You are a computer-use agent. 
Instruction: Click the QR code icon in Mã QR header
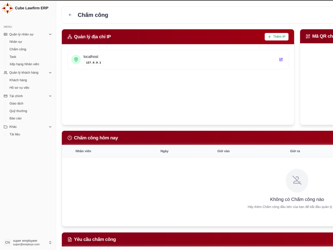click(308, 36)
